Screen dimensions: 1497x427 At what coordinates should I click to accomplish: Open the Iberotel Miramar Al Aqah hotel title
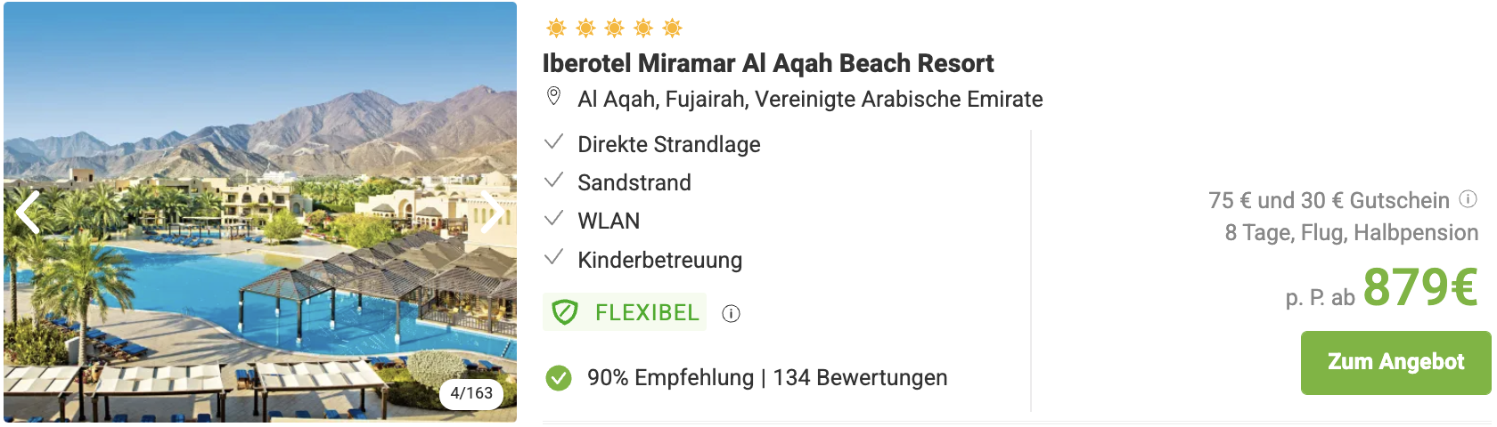point(768,63)
